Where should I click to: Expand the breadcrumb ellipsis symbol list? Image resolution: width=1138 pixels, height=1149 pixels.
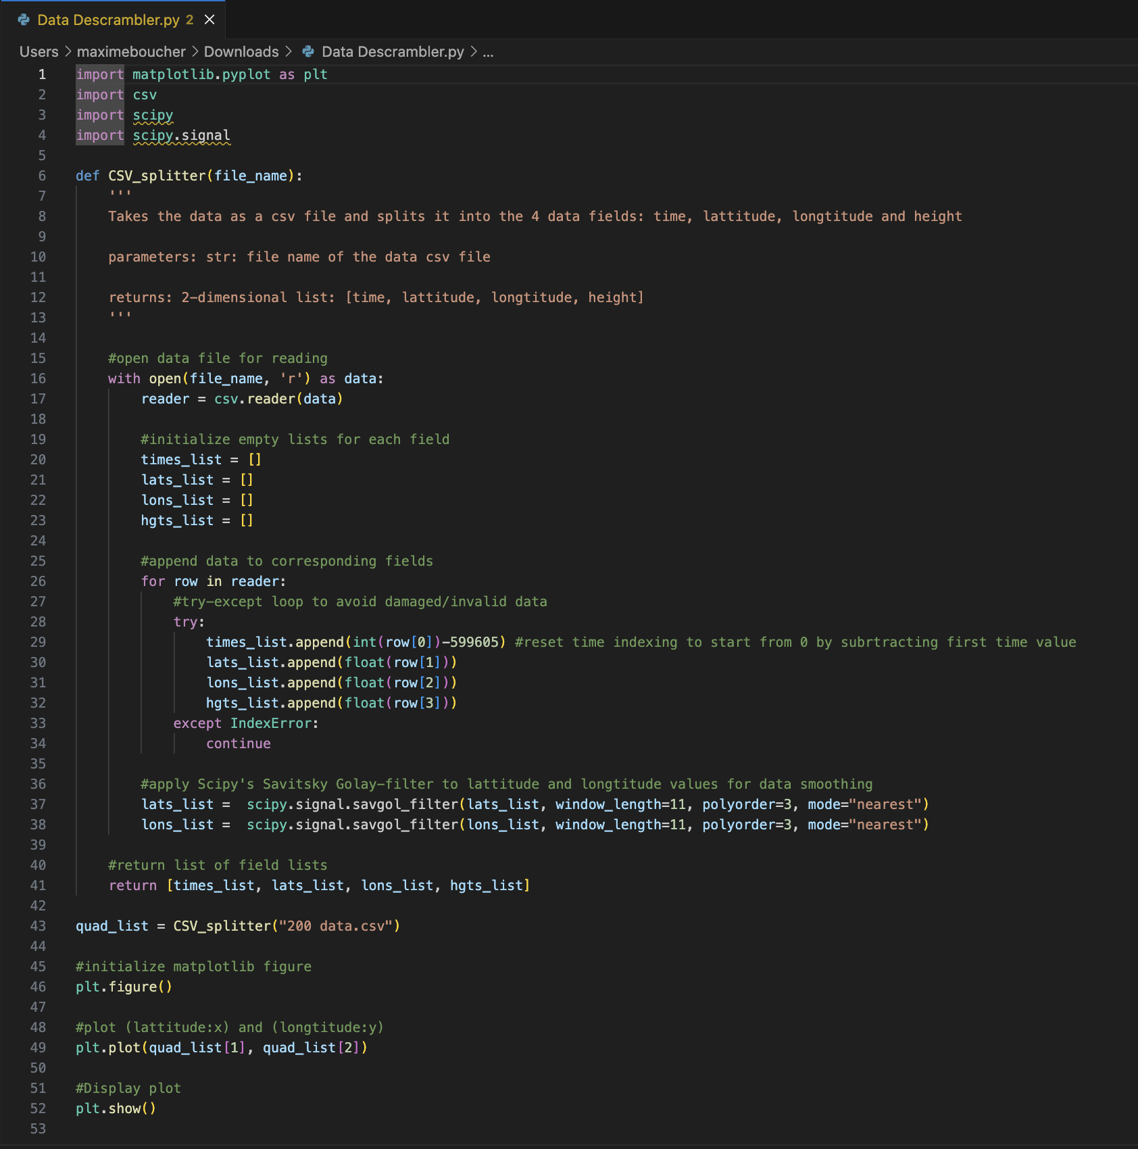488,52
